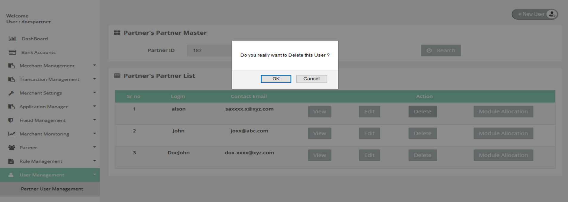The height and width of the screenshot is (202, 568).
Task: Click the user avatar icon on New User
Action: point(552,14)
